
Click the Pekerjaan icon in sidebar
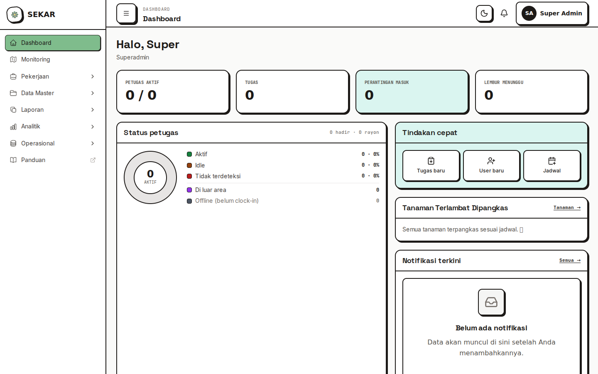coord(13,76)
